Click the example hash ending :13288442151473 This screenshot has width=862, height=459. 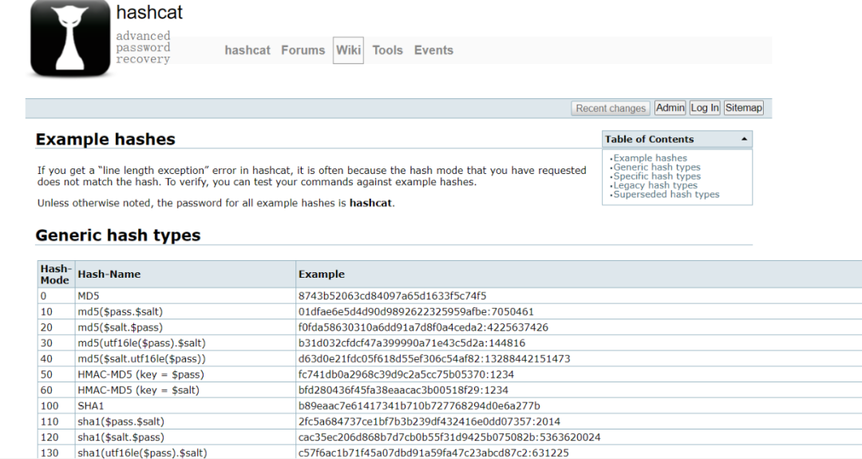click(x=434, y=358)
